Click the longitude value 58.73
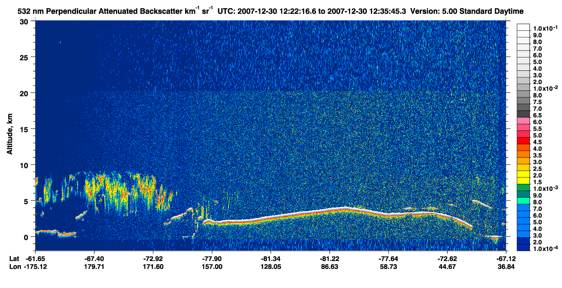Viewport: 562px width, 288px height. [x=389, y=267]
